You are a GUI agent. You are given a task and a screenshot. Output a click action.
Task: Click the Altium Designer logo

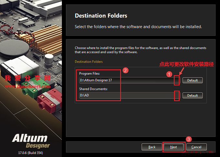pyautogui.click(x=31, y=141)
